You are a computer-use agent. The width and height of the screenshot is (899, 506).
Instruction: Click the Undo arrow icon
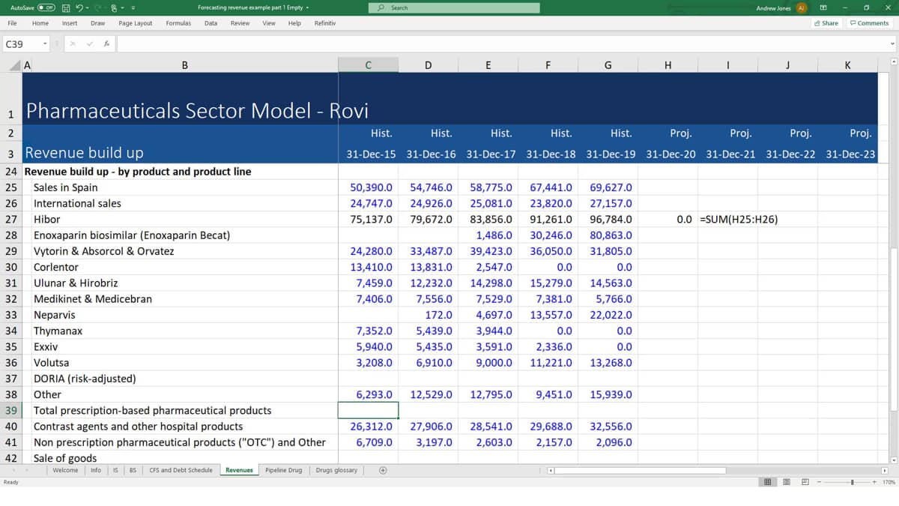[79, 7]
